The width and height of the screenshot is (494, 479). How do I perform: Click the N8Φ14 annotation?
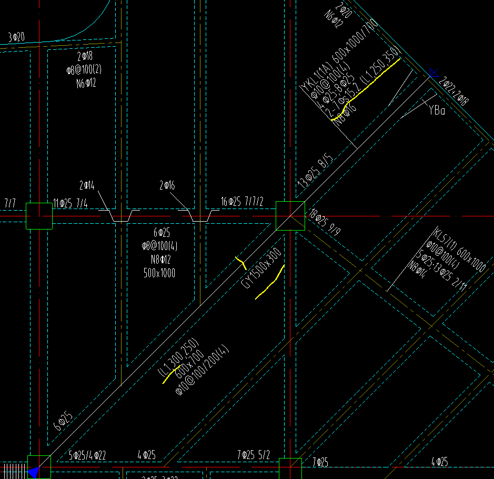coord(418,270)
